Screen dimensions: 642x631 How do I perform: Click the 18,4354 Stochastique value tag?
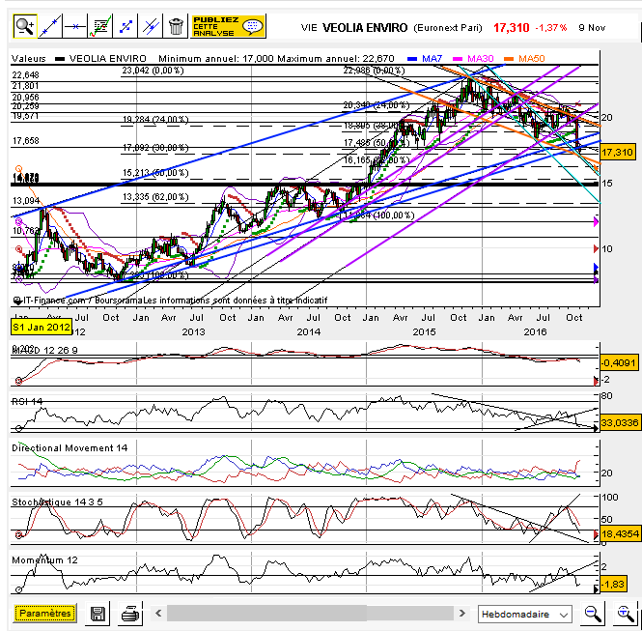pos(620,534)
